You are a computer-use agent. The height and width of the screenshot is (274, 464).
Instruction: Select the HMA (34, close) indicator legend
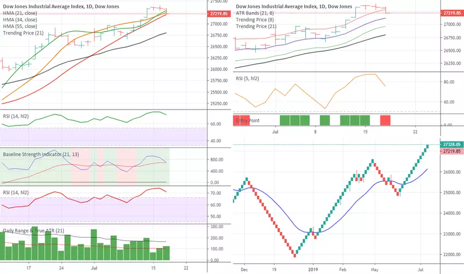click(20, 19)
